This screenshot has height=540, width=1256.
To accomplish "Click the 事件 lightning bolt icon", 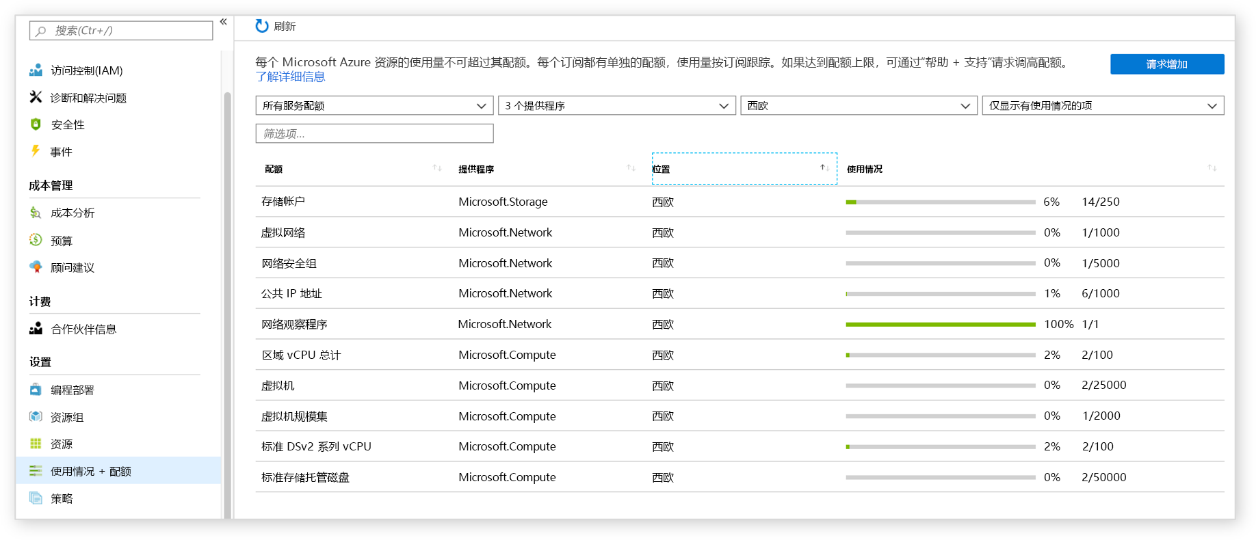I will point(36,151).
